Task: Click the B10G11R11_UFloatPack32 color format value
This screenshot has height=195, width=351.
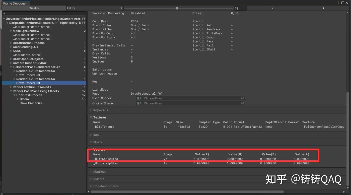Action: click(x=243, y=127)
